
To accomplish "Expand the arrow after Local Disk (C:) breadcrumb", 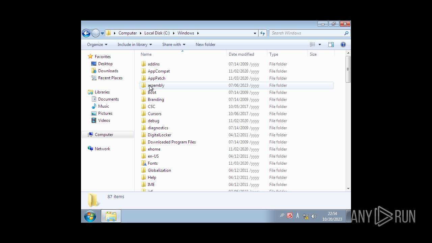I will (x=173, y=33).
